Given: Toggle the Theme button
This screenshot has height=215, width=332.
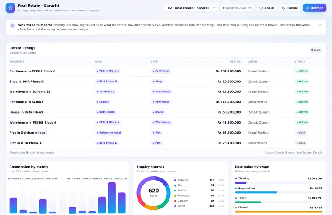Looking at the screenshot, I should tap(290, 8).
